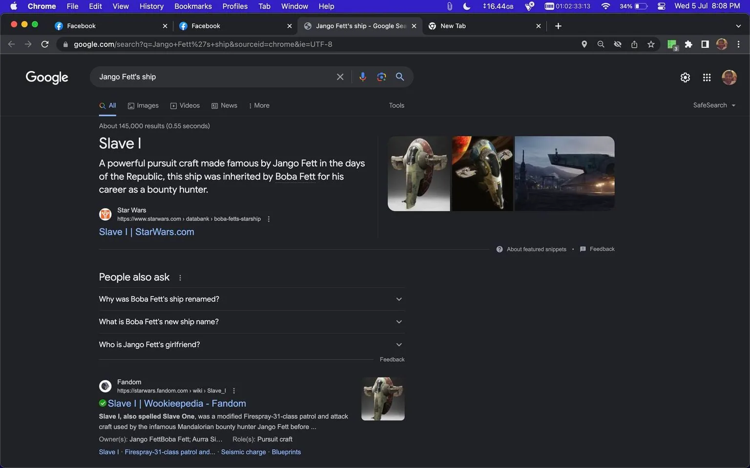The width and height of the screenshot is (750, 468).
Task: Toggle Do Not Disturb via the moon icon
Action: pyautogui.click(x=466, y=6)
